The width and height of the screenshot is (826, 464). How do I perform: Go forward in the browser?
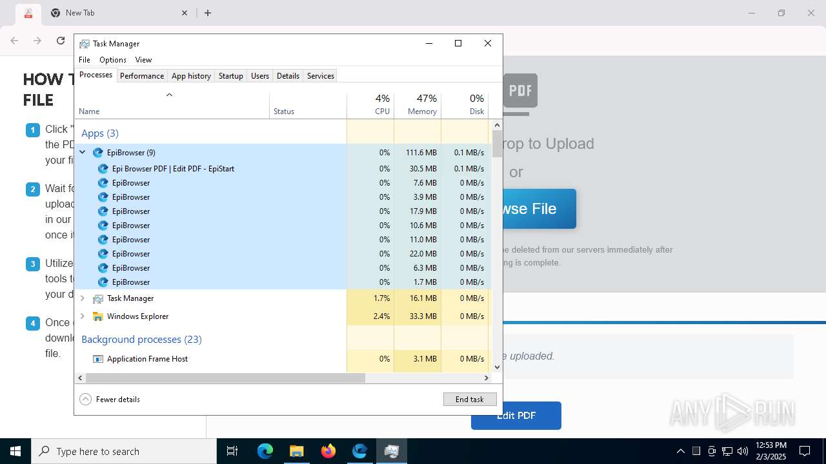(x=37, y=41)
